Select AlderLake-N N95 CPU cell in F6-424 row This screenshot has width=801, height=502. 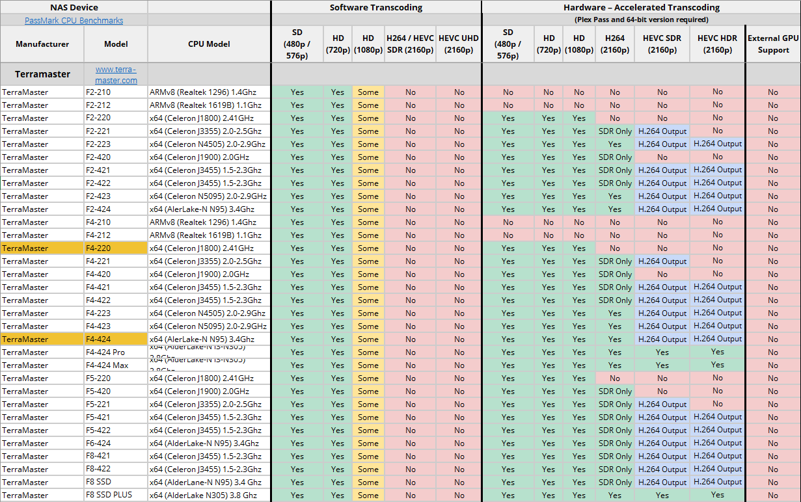pos(210,443)
